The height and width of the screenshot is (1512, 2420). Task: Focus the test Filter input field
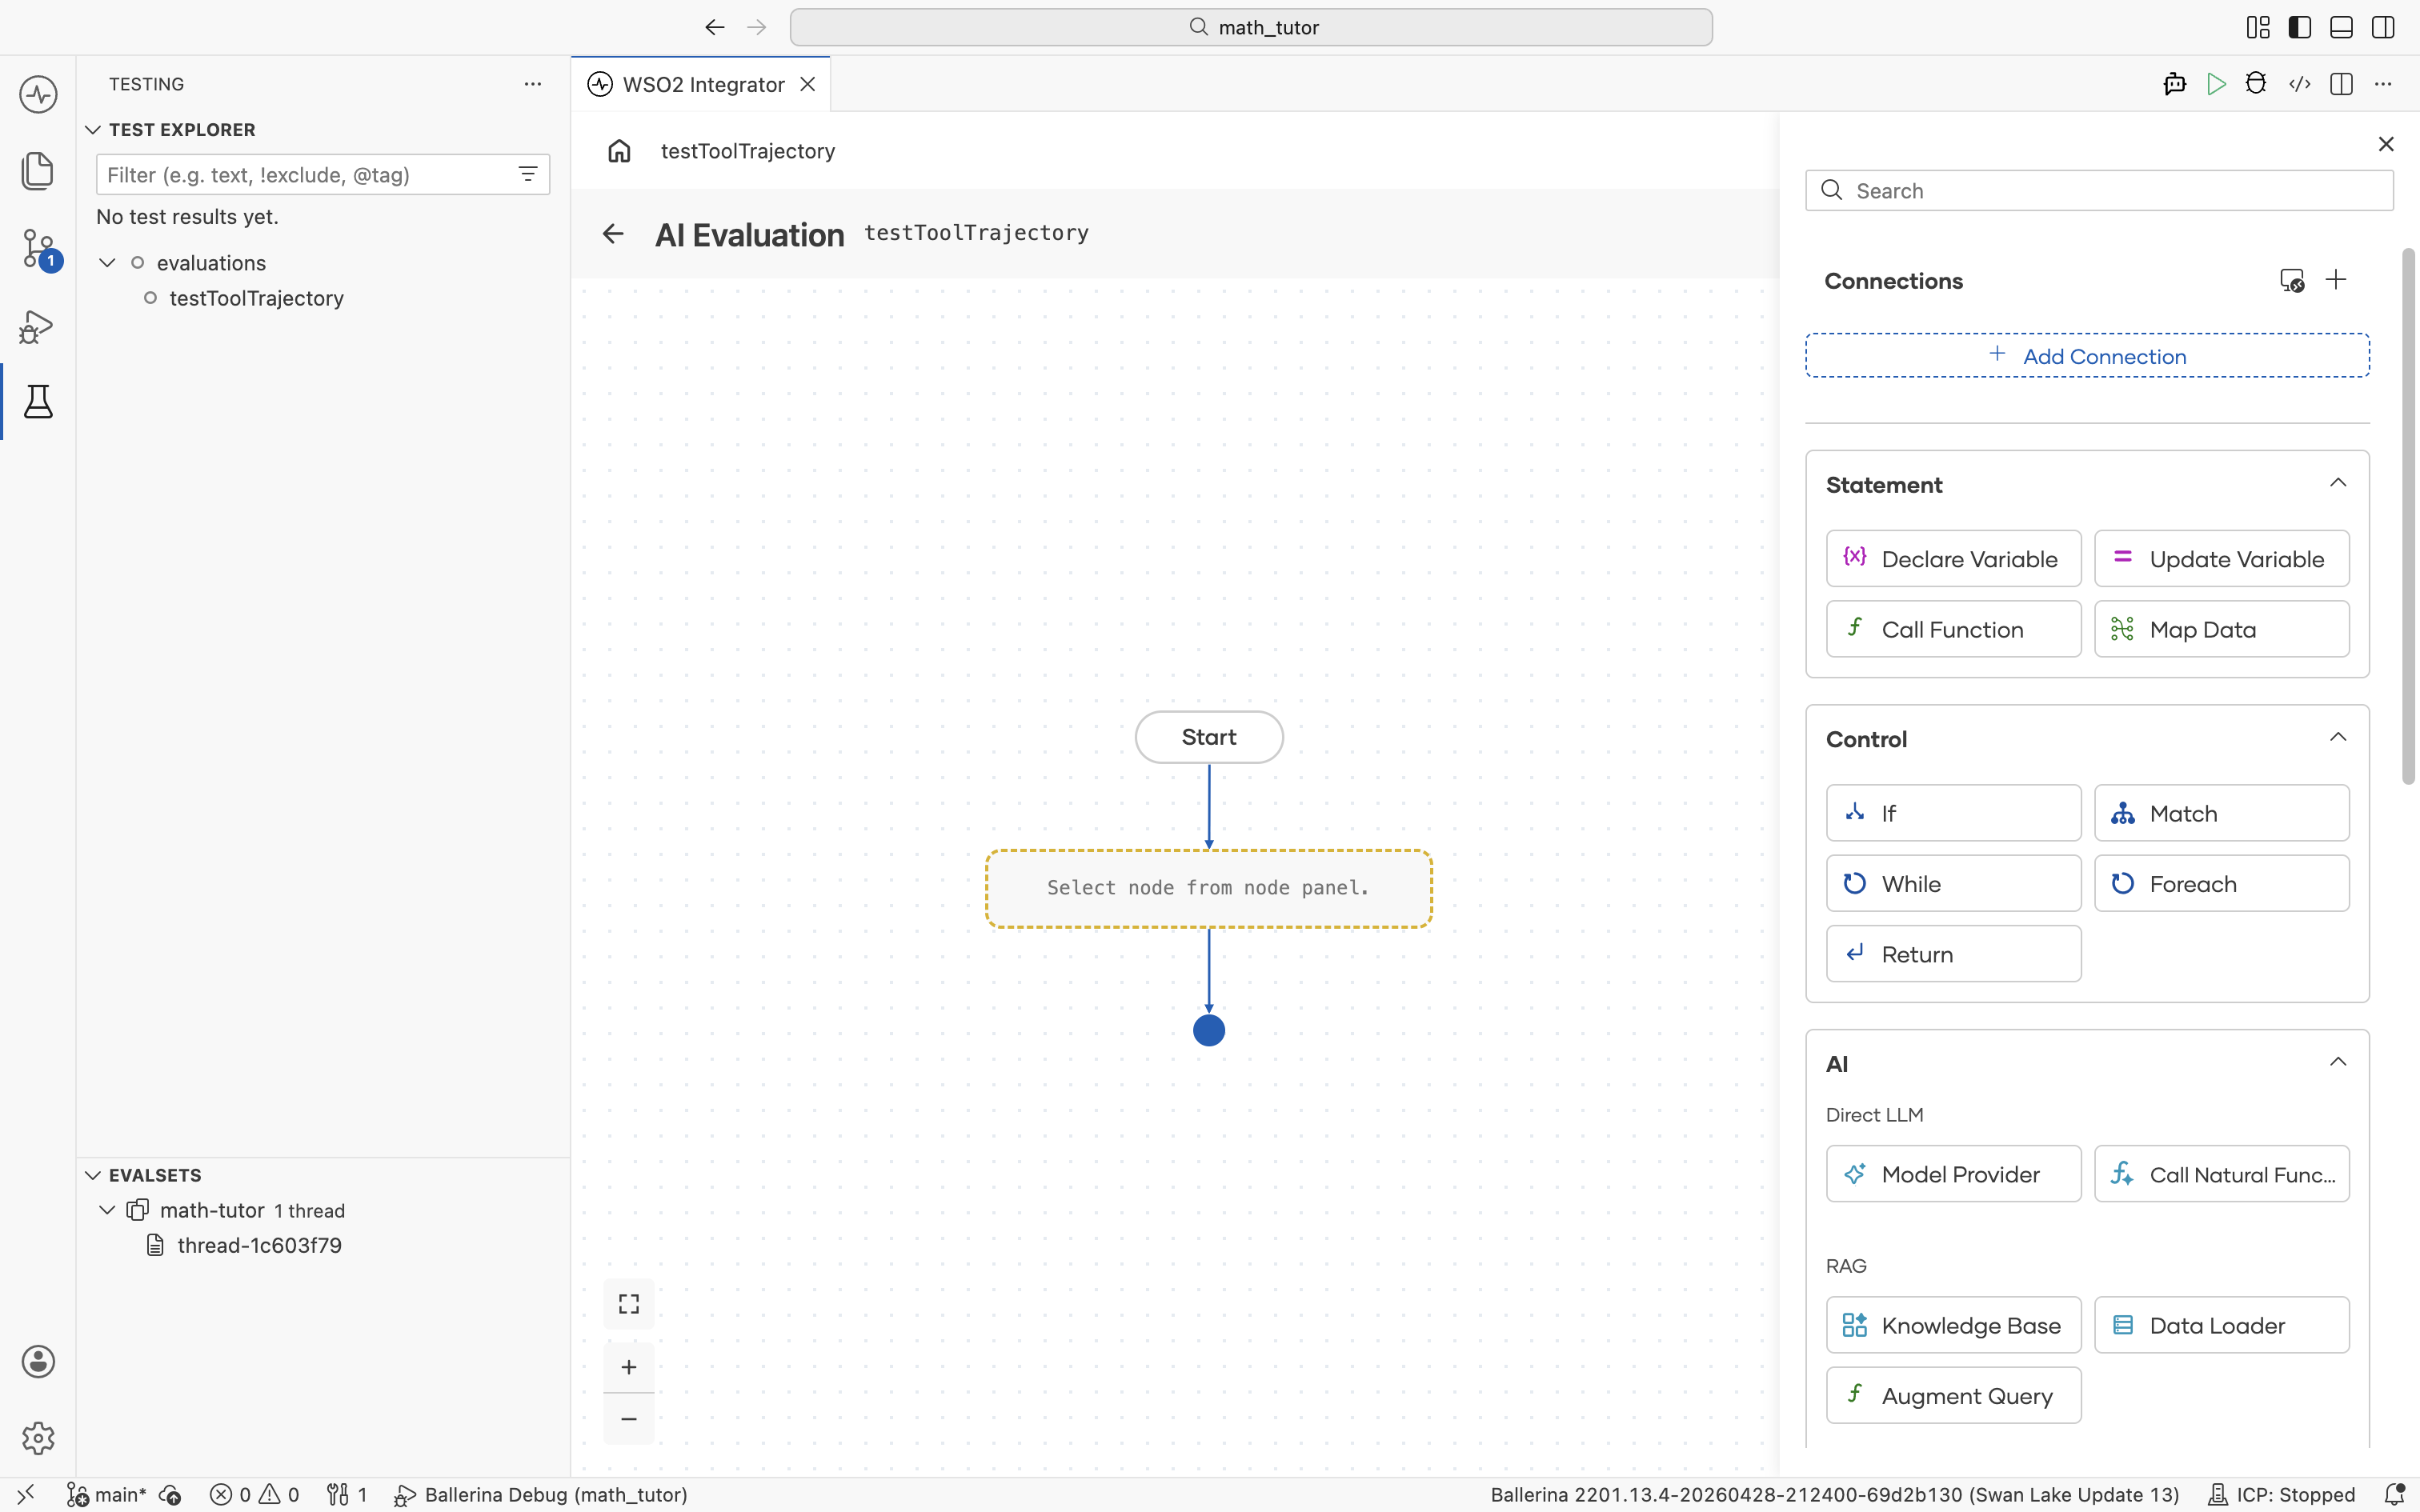[x=322, y=174]
